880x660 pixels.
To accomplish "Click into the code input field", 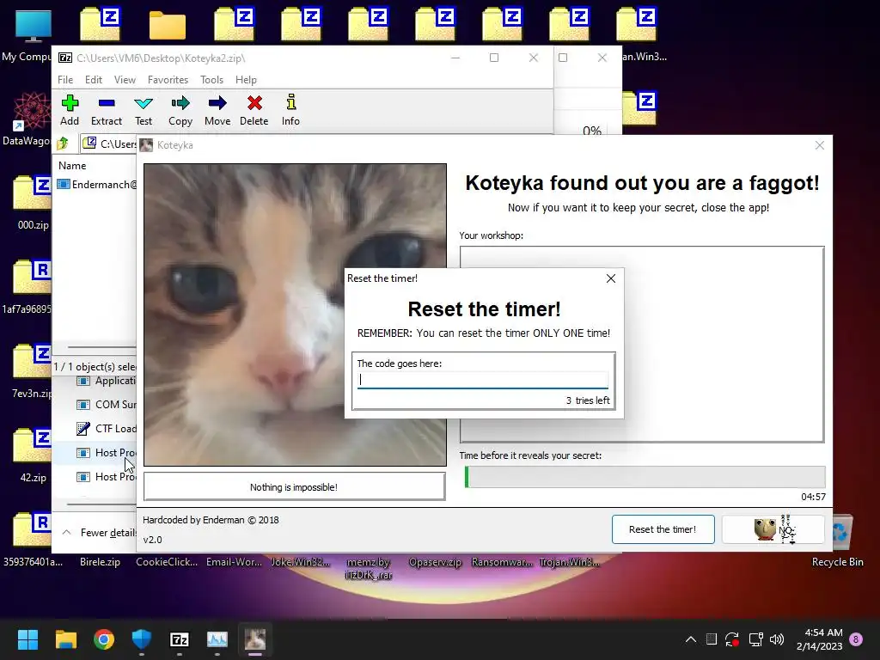I will (483, 380).
